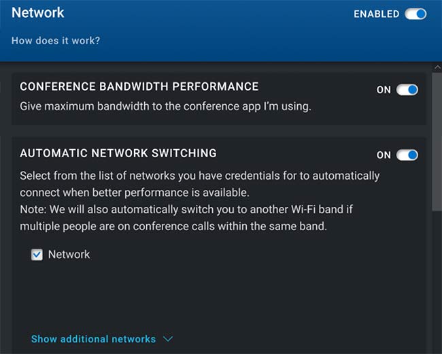Image resolution: width=442 pixels, height=354 pixels.
Task: Expand additional networks with the chevron
Action: 168,339
